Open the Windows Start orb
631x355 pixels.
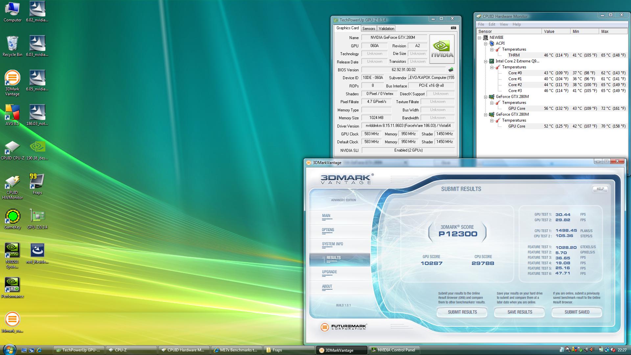click(9, 350)
